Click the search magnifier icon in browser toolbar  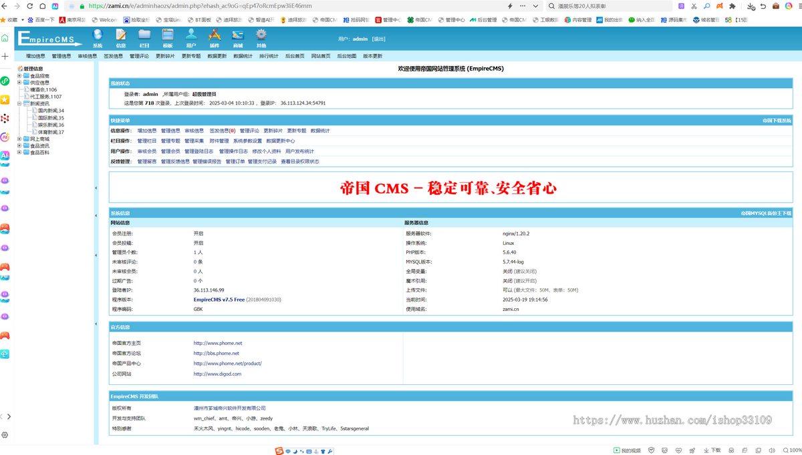(x=706, y=6)
